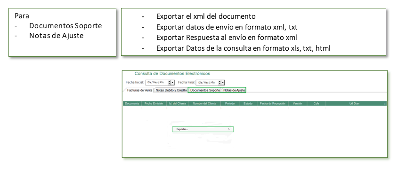398x169 pixels.
Task: Click the Fecha Final spinner arrows
Action: [219, 83]
